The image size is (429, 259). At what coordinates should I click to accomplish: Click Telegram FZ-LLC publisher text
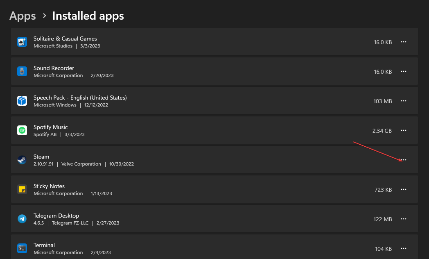(70, 223)
